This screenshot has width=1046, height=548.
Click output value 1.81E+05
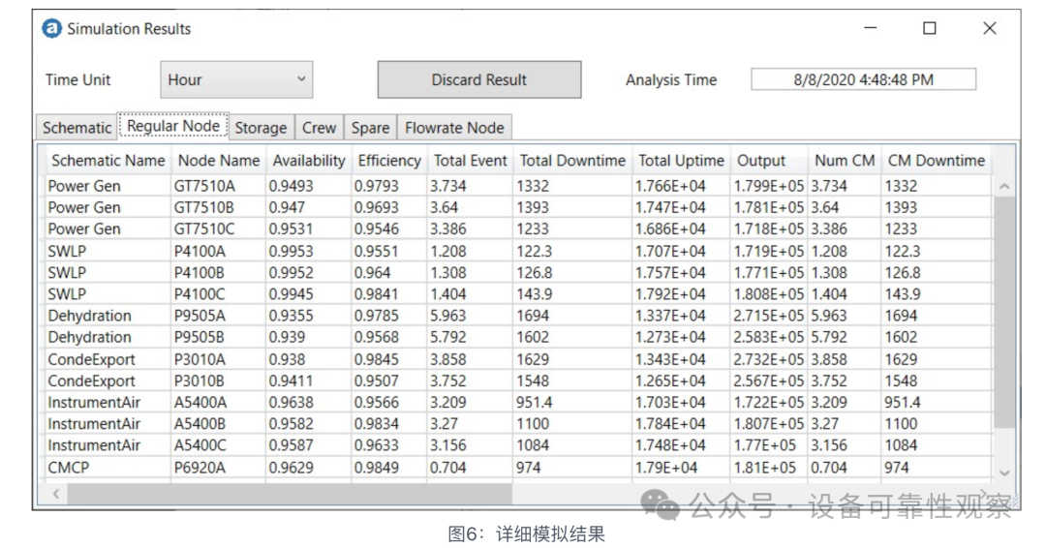click(x=764, y=468)
